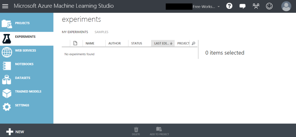Click the smiley face feedback icon

[x=269, y=6]
